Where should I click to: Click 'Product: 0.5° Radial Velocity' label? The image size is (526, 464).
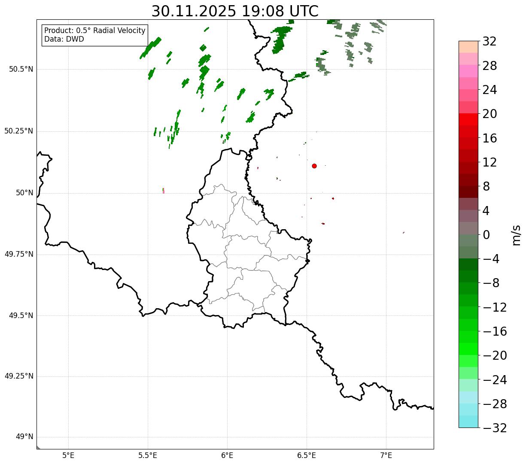pos(95,31)
